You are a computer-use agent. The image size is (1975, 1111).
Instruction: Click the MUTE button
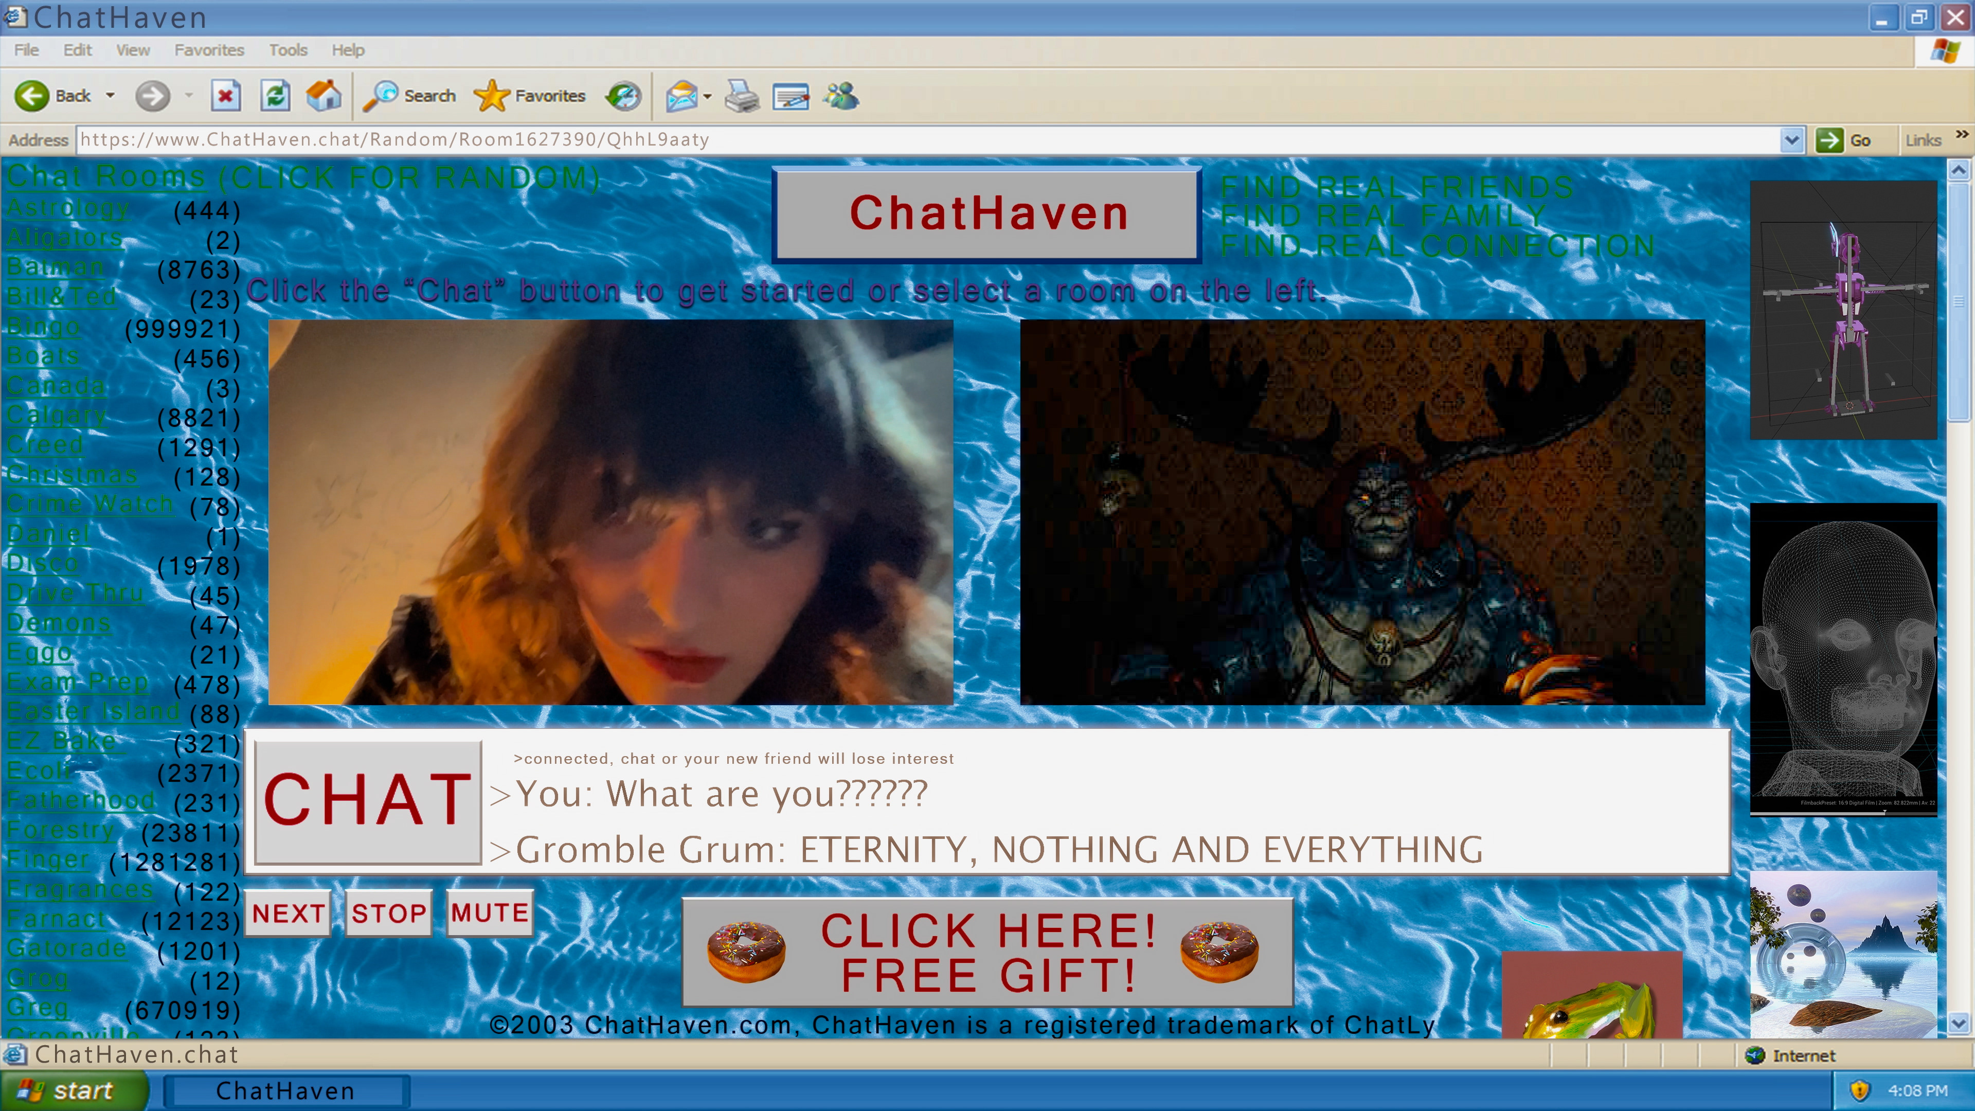tap(489, 912)
